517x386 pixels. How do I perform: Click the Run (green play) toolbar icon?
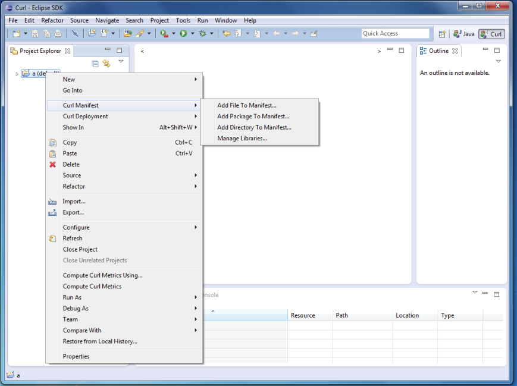[183, 34]
